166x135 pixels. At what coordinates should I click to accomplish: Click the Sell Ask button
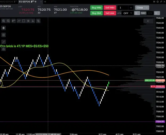coord(110,13)
